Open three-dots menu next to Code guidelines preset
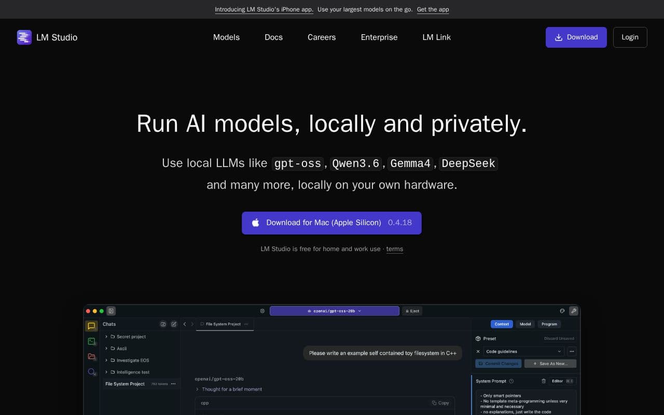This screenshot has width=664, height=415. click(572, 351)
